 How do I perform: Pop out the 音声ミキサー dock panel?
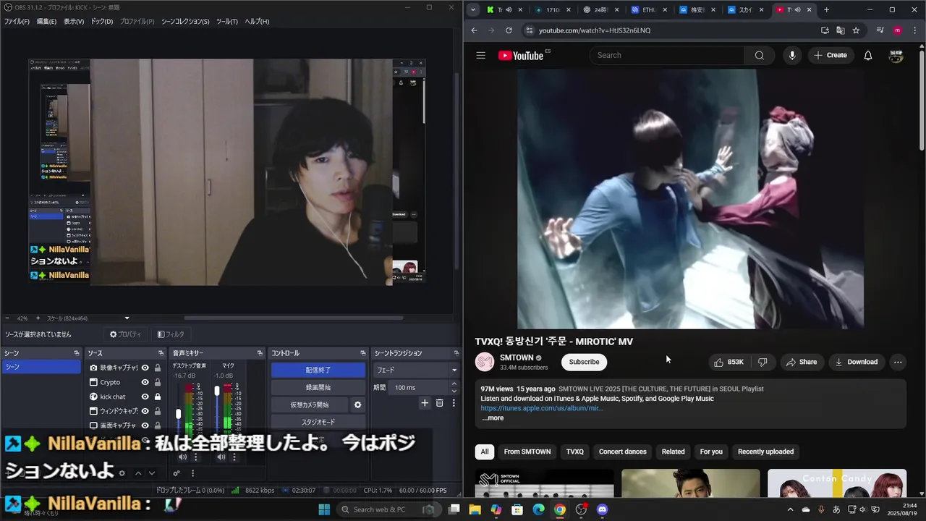pos(260,353)
